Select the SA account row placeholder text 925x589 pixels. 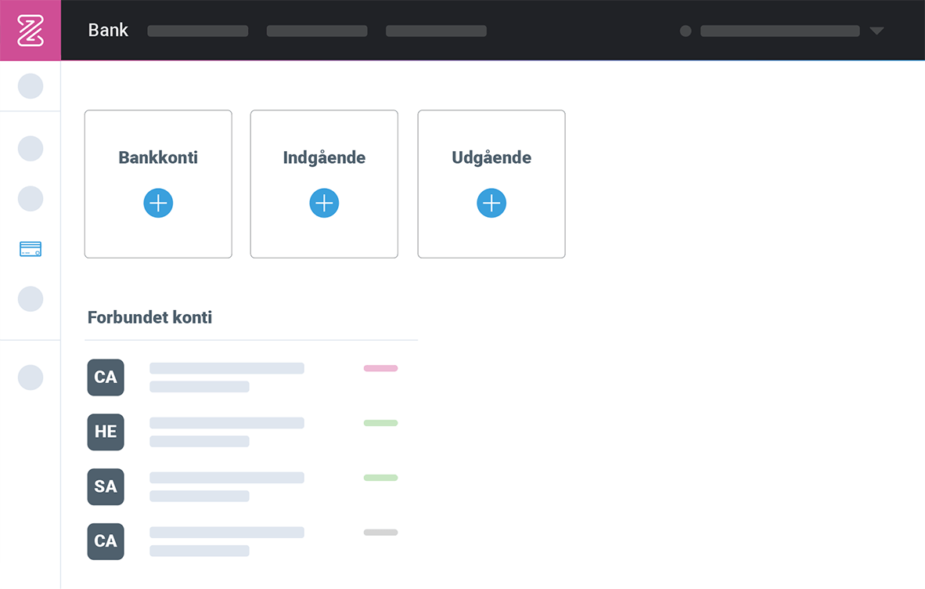pos(226,487)
